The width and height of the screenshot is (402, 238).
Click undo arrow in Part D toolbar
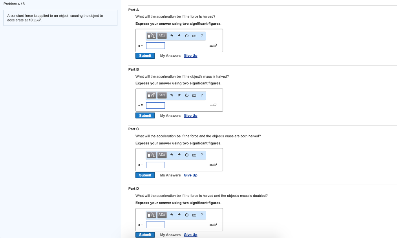[172, 215]
